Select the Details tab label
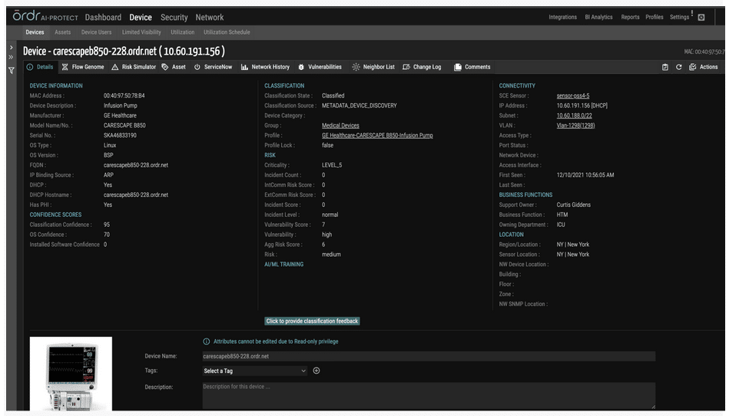Viewport: 729px width, 416px height. point(45,67)
